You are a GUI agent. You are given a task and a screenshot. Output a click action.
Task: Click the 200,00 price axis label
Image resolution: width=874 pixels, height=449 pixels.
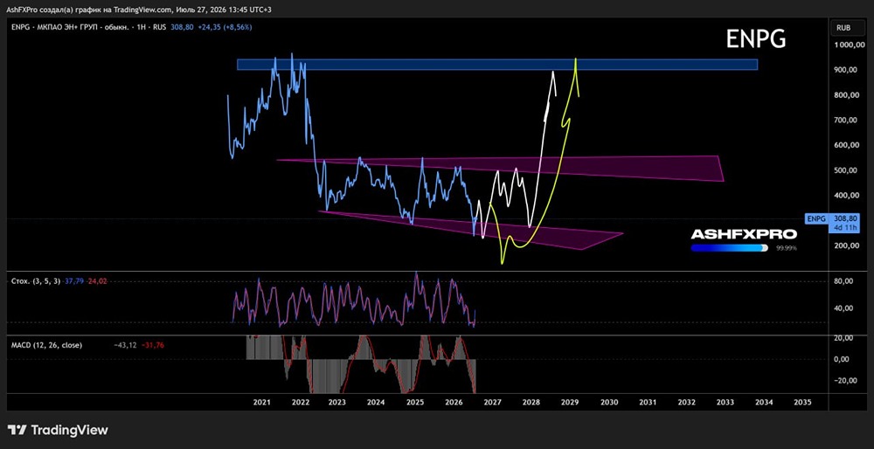tap(844, 245)
